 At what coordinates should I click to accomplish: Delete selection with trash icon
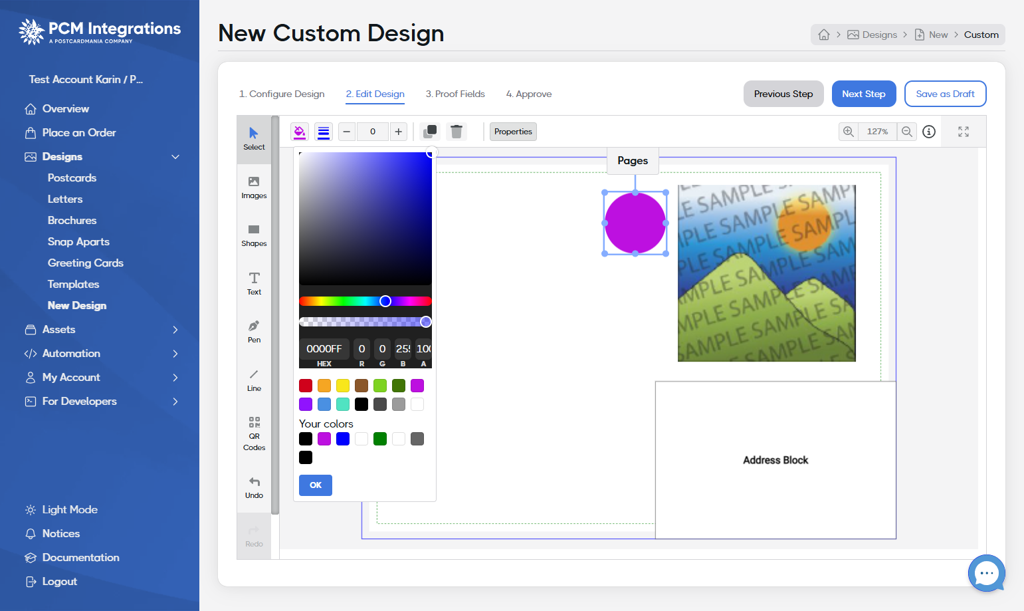click(457, 132)
